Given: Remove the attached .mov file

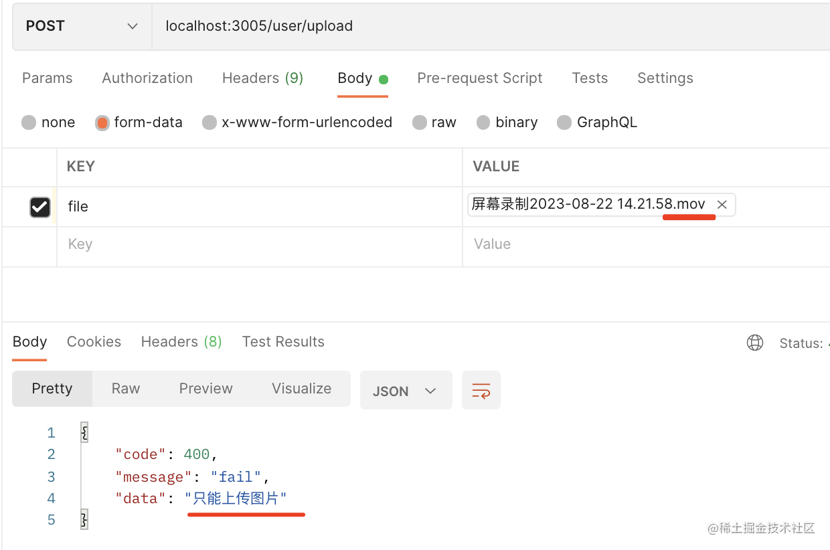Looking at the screenshot, I should 722,205.
